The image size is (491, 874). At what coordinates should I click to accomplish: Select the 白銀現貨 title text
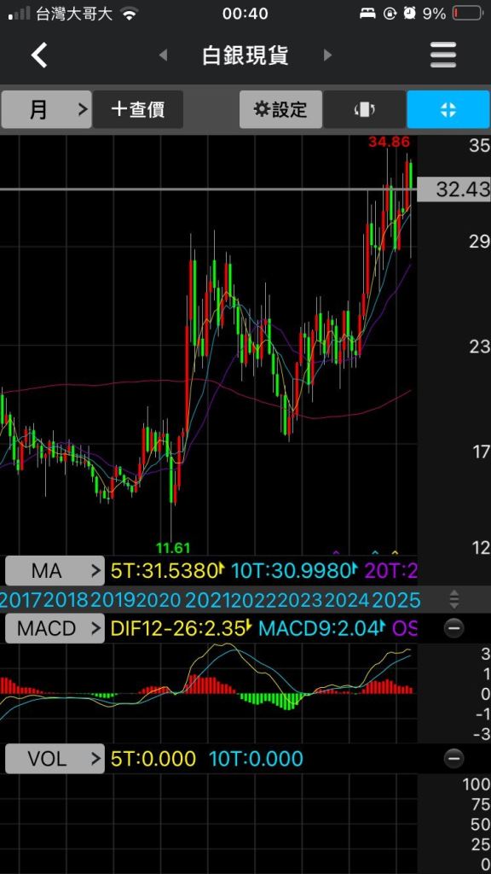245,55
